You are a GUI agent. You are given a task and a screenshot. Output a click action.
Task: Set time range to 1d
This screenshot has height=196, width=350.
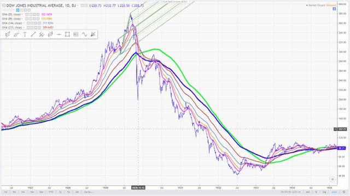tap(6, 192)
